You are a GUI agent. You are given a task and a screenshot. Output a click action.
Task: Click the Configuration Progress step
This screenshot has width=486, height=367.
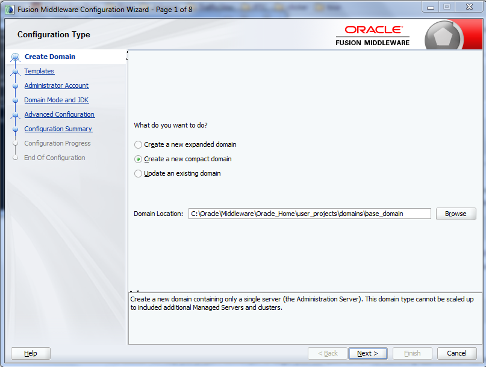pyautogui.click(x=57, y=143)
